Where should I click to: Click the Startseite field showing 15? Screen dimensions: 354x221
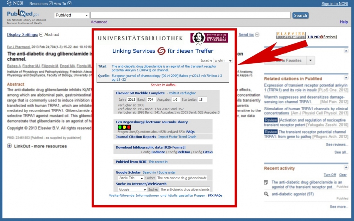202,100
